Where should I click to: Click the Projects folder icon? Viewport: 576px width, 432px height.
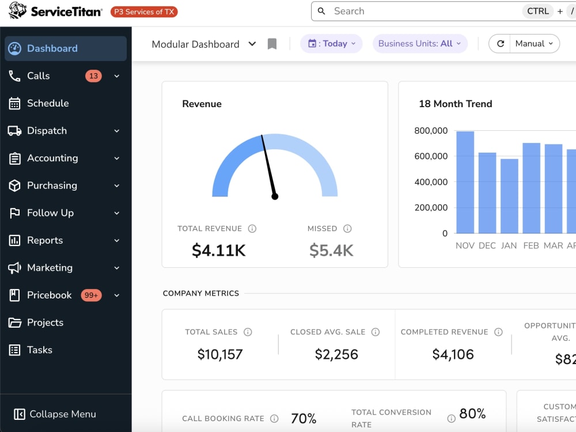tap(15, 323)
